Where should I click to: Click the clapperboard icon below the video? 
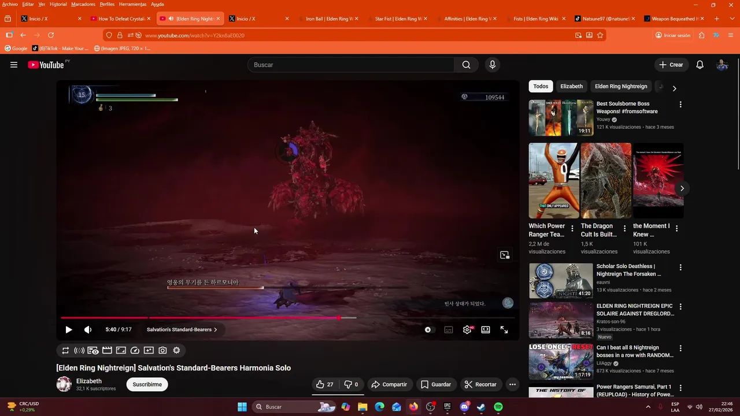(x=107, y=350)
